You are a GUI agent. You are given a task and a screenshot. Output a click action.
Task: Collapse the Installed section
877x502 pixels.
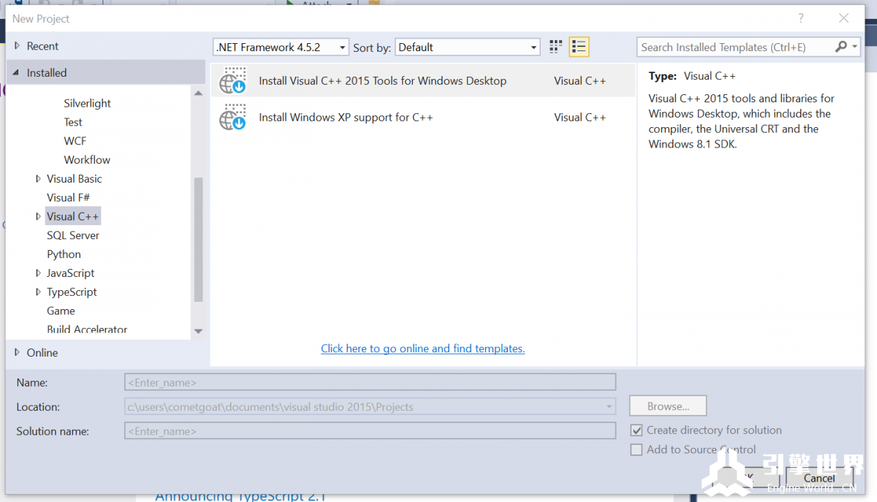17,73
